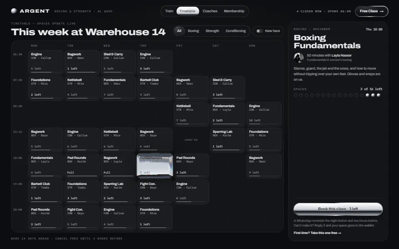The image size is (399, 249).
Task: Switch to the Coaches tab
Action: click(210, 11)
